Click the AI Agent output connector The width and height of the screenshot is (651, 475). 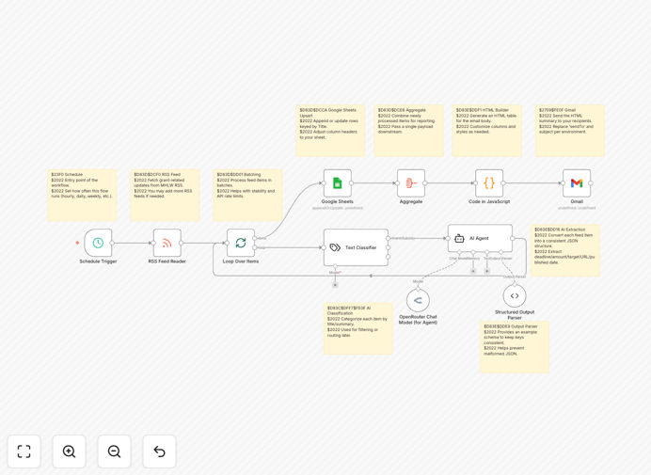click(513, 238)
